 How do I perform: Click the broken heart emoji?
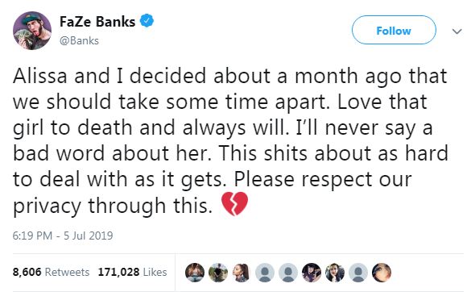coord(234,204)
